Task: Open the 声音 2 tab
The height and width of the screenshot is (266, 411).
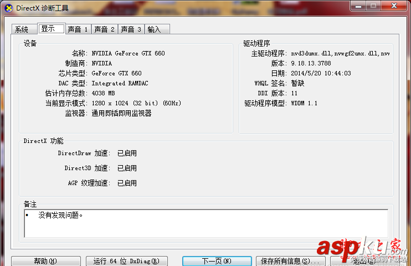Action: click(x=105, y=29)
